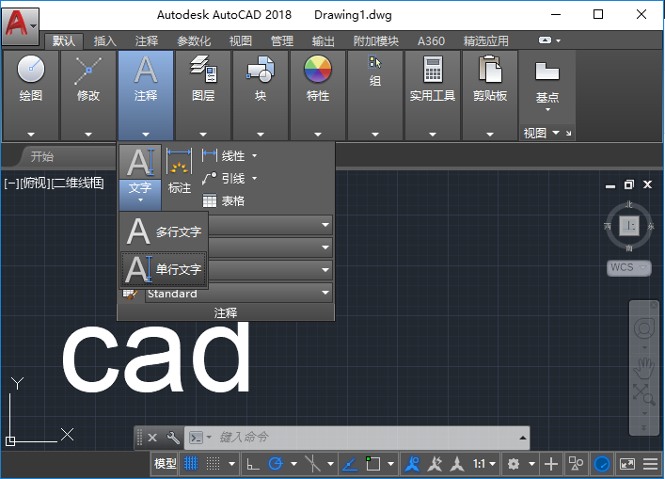Toggle polar tracking
Viewport: 665px width, 479px height.
tap(276, 464)
